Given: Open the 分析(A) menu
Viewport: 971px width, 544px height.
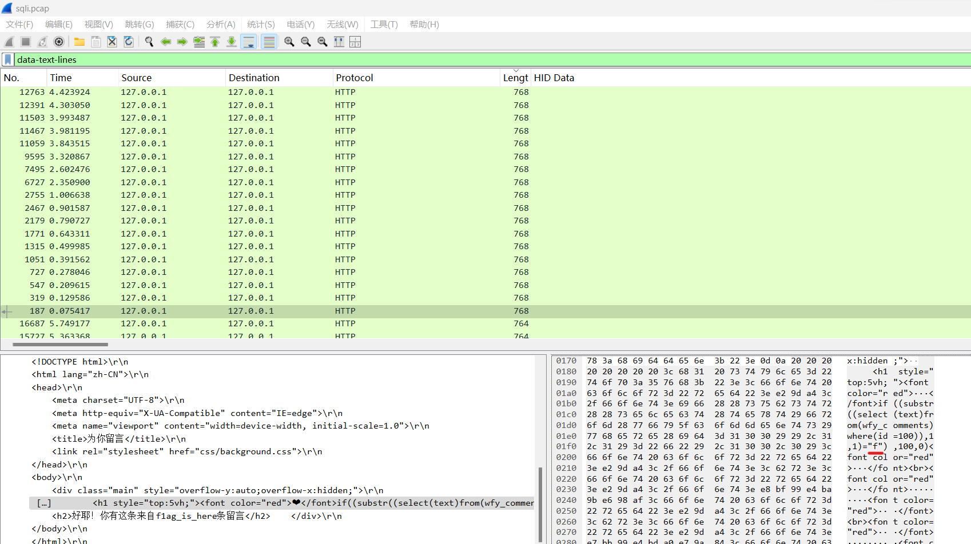Looking at the screenshot, I should [221, 25].
